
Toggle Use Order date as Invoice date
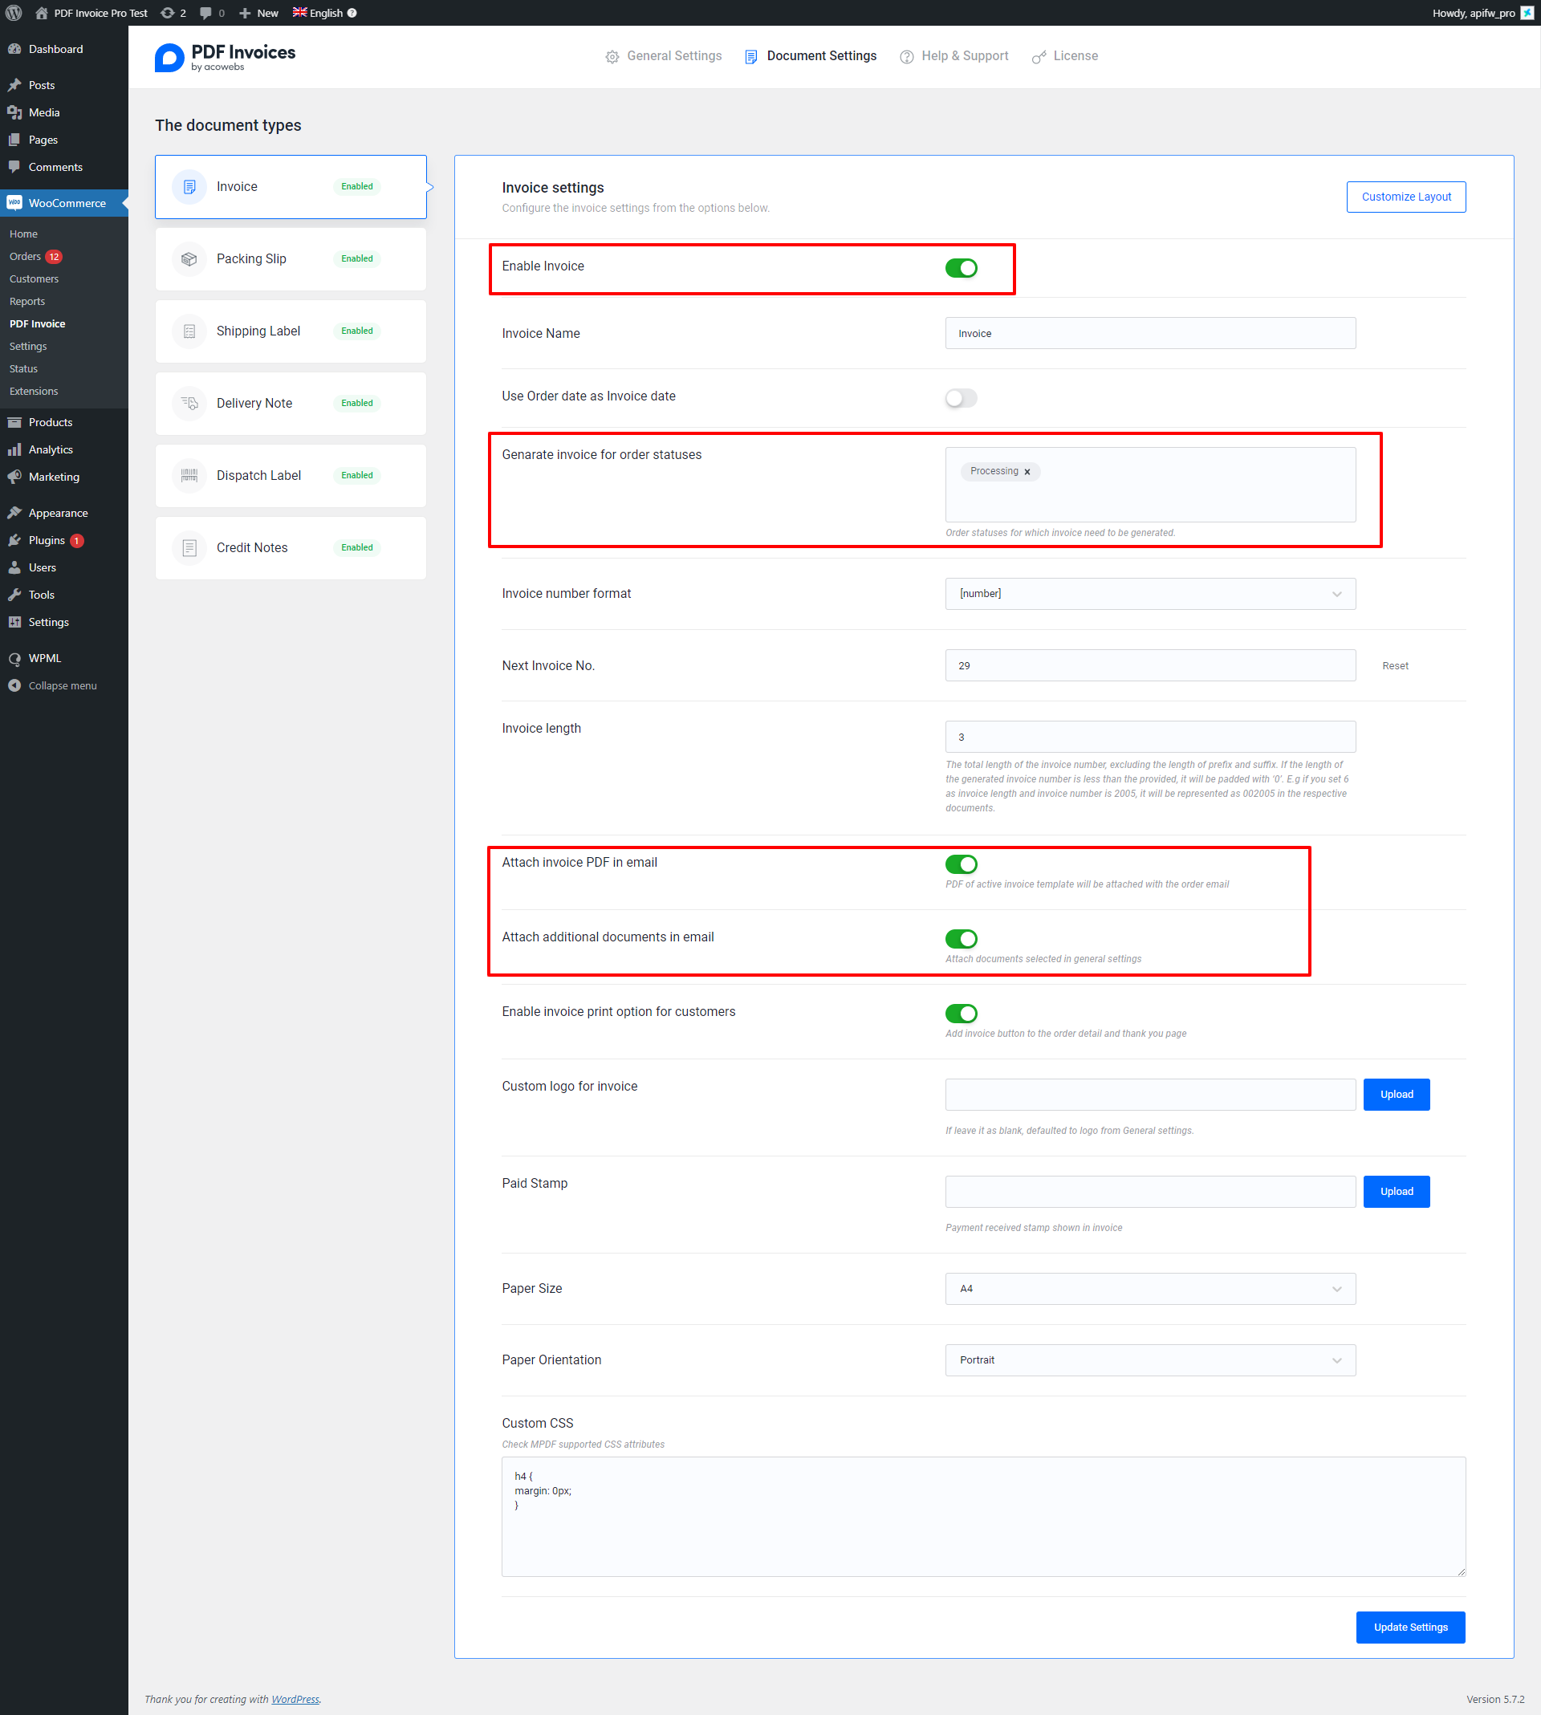(961, 398)
